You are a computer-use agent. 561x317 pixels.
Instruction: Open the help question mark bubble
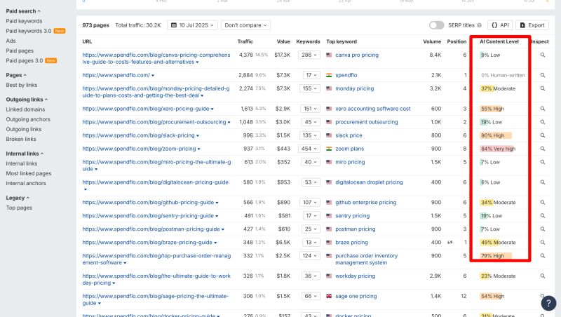[x=548, y=303]
